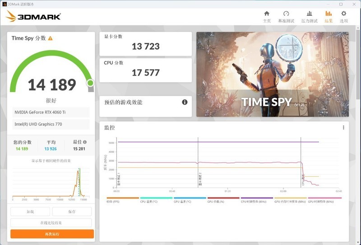Click the info icon beside 预估的游戏效能

[x=185, y=102]
